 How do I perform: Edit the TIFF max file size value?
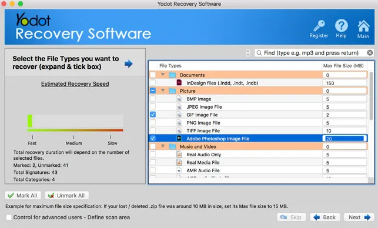[x=344, y=130]
